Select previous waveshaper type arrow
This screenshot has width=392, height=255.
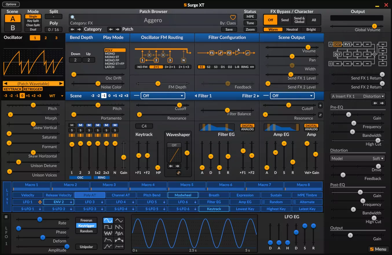pos(171,166)
